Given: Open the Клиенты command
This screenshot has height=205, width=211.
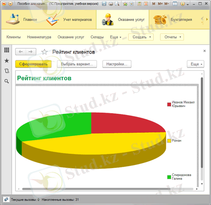Looking at the screenshot, I should [14, 37].
